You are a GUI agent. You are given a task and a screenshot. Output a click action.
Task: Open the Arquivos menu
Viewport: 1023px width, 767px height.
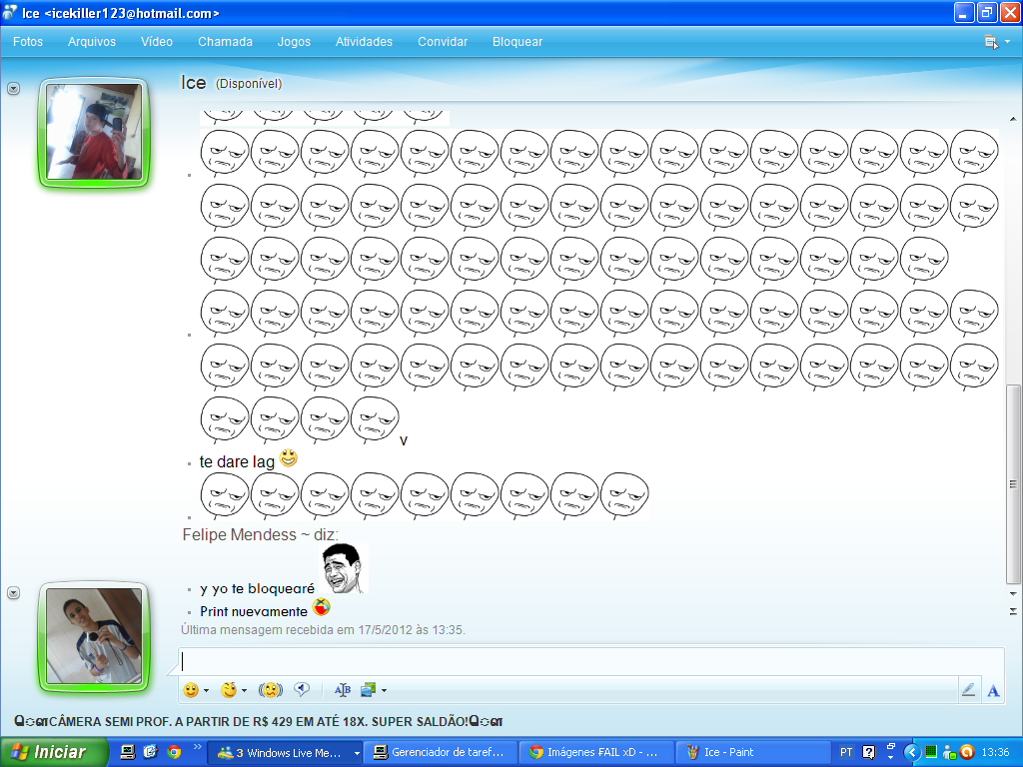pyautogui.click(x=91, y=42)
